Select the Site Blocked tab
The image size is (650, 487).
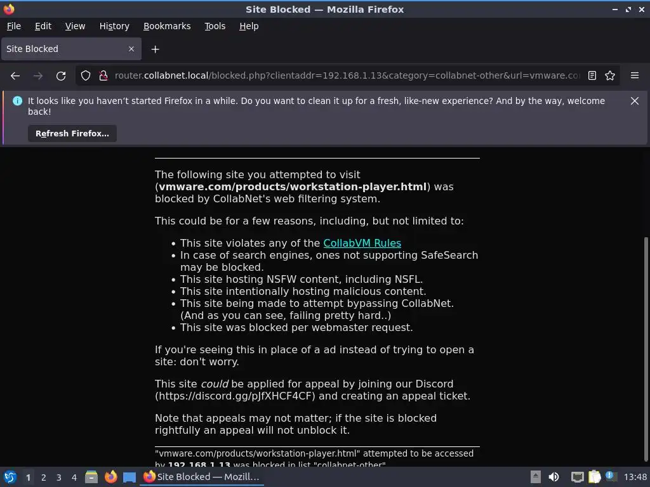tap(71, 49)
